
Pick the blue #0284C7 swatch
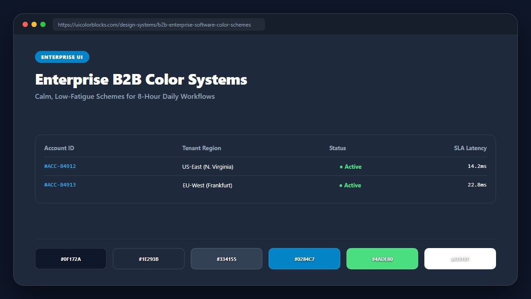click(304, 259)
